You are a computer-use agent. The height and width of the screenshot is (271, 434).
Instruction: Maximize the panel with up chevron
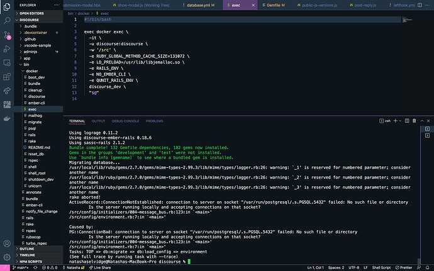pyautogui.click(x=422, y=121)
